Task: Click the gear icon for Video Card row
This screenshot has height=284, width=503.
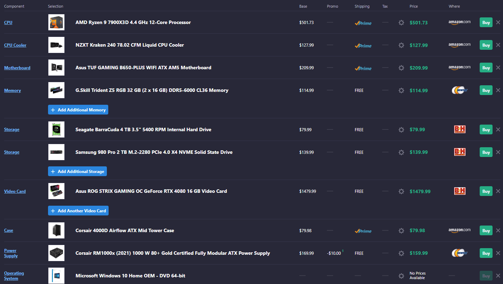Action: [401, 191]
